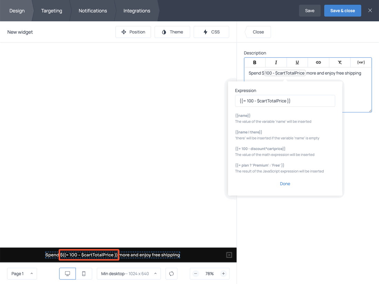The width and height of the screenshot is (379, 284).
Task: Close the widget bar preview X icon
Action: pyautogui.click(x=229, y=255)
